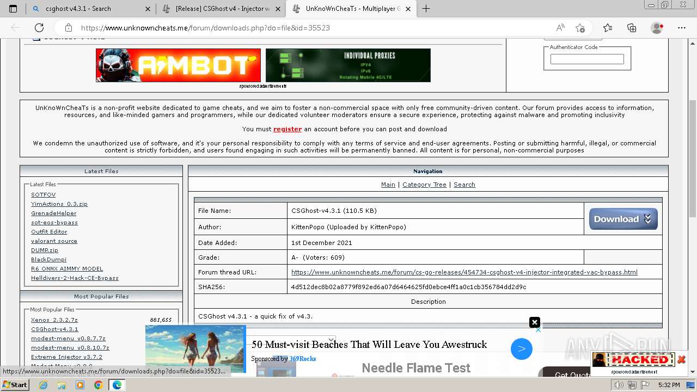This screenshot has height=392, width=697.
Task: Click the AIMBOT banner advertisement
Action: coord(178,65)
